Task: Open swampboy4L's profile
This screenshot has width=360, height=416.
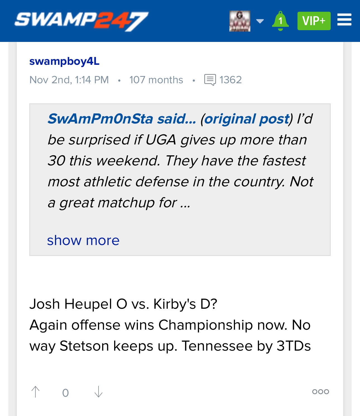Action: pos(64,61)
